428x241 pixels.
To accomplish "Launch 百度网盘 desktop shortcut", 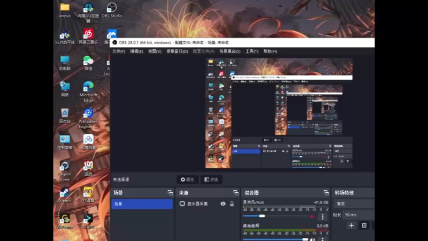I will (x=88, y=142).
